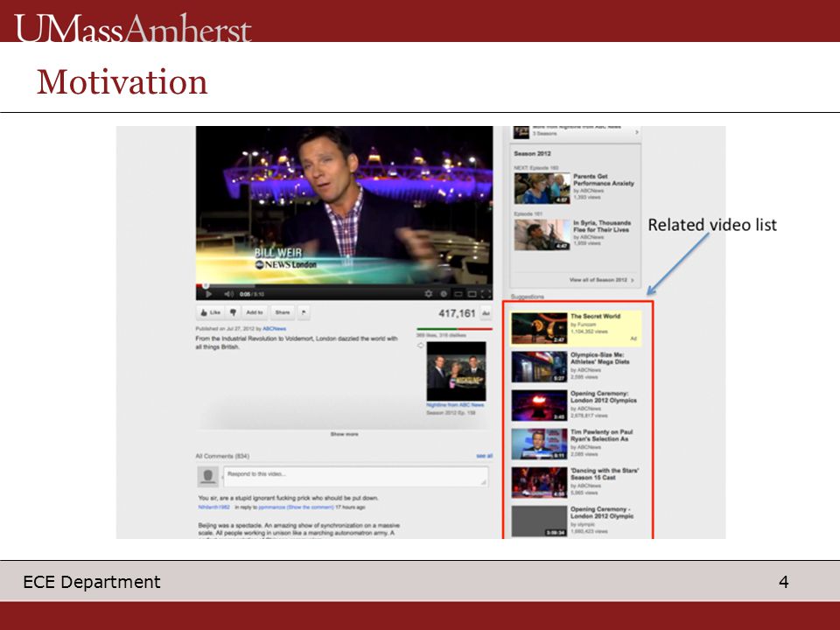Click the see all comments link
The height and width of the screenshot is (630, 840).
(x=484, y=456)
